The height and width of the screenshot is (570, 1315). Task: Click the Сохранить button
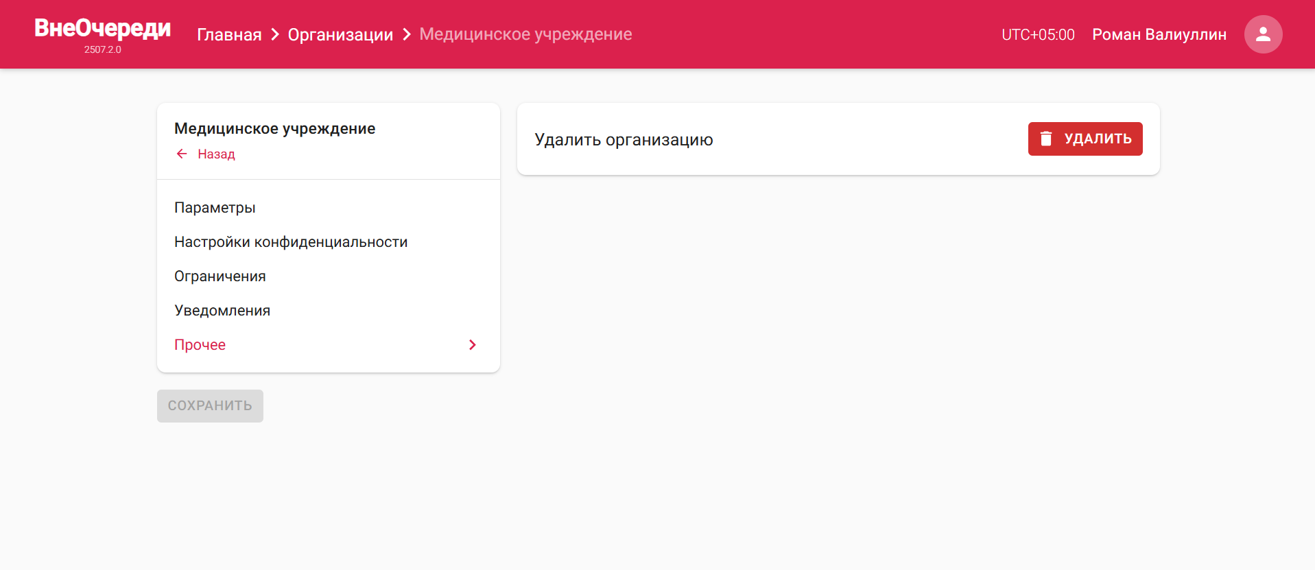point(210,406)
